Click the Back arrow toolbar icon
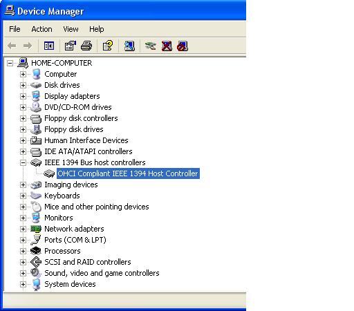 12,46
